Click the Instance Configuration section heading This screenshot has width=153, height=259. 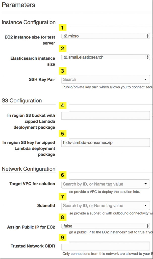point(29,22)
